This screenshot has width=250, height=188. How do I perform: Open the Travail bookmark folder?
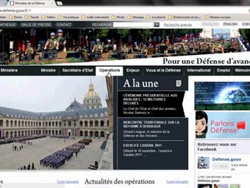pyautogui.click(x=32, y=17)
